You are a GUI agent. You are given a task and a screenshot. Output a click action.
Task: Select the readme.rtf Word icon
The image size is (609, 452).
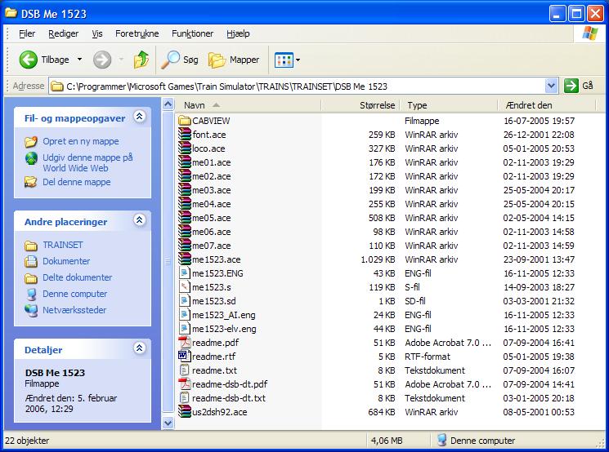click(185, 357)
